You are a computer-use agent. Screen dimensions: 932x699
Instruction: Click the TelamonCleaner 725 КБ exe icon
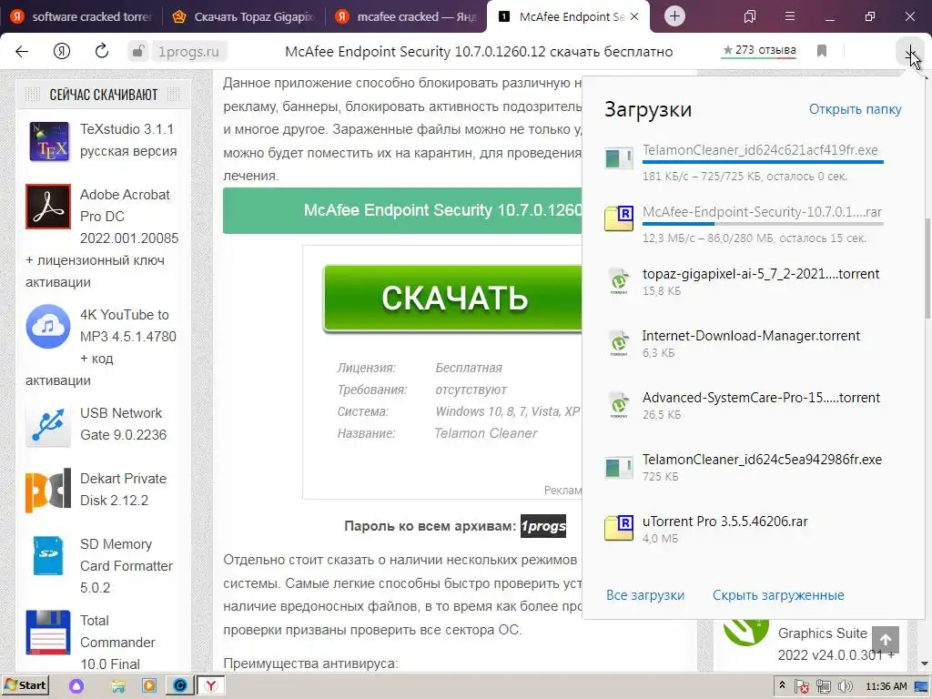point(619,467)
